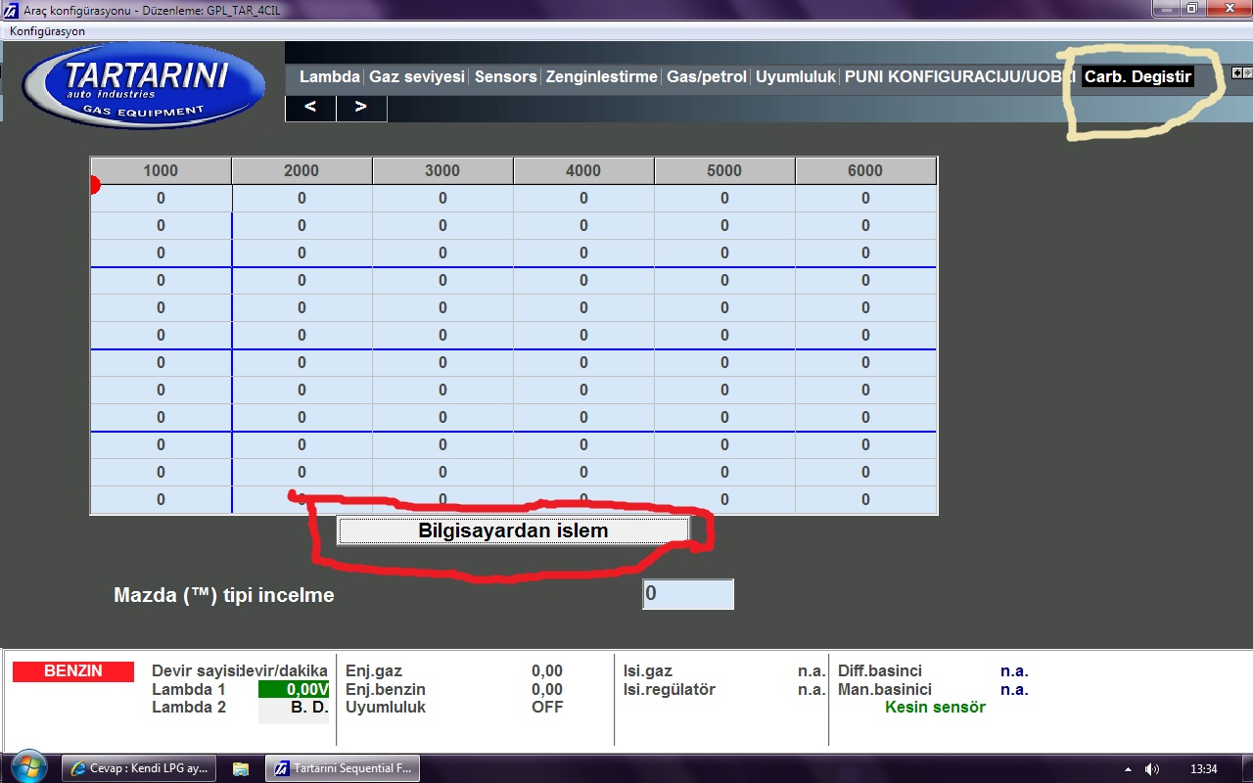Restore down the Araç konfigürasyonu window
This screenshot has height=783, width=1253.
1192,8
